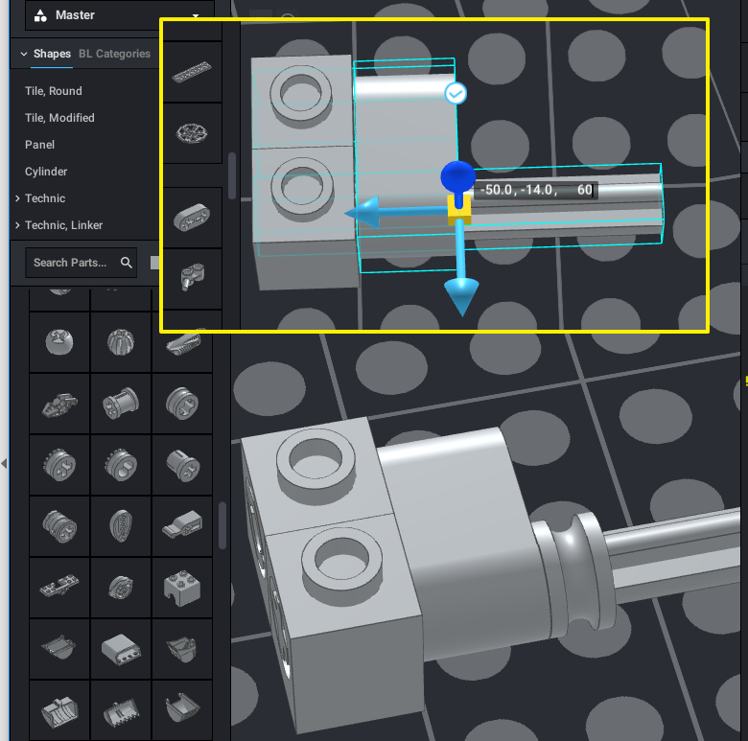The height and width of the screenshot is (741, 748).
Task: Pick the small round disk part
Action: [x=121, y=588]
